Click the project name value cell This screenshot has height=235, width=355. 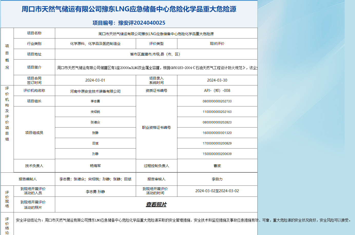coord(156,34)
